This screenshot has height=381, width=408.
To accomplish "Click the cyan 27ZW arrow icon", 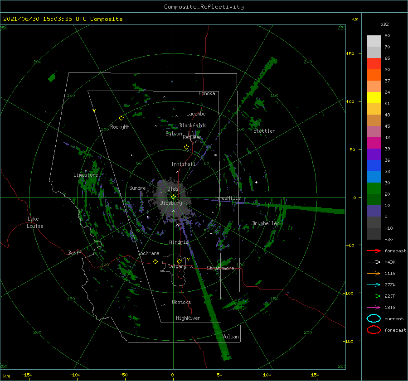I will [374, 285].
